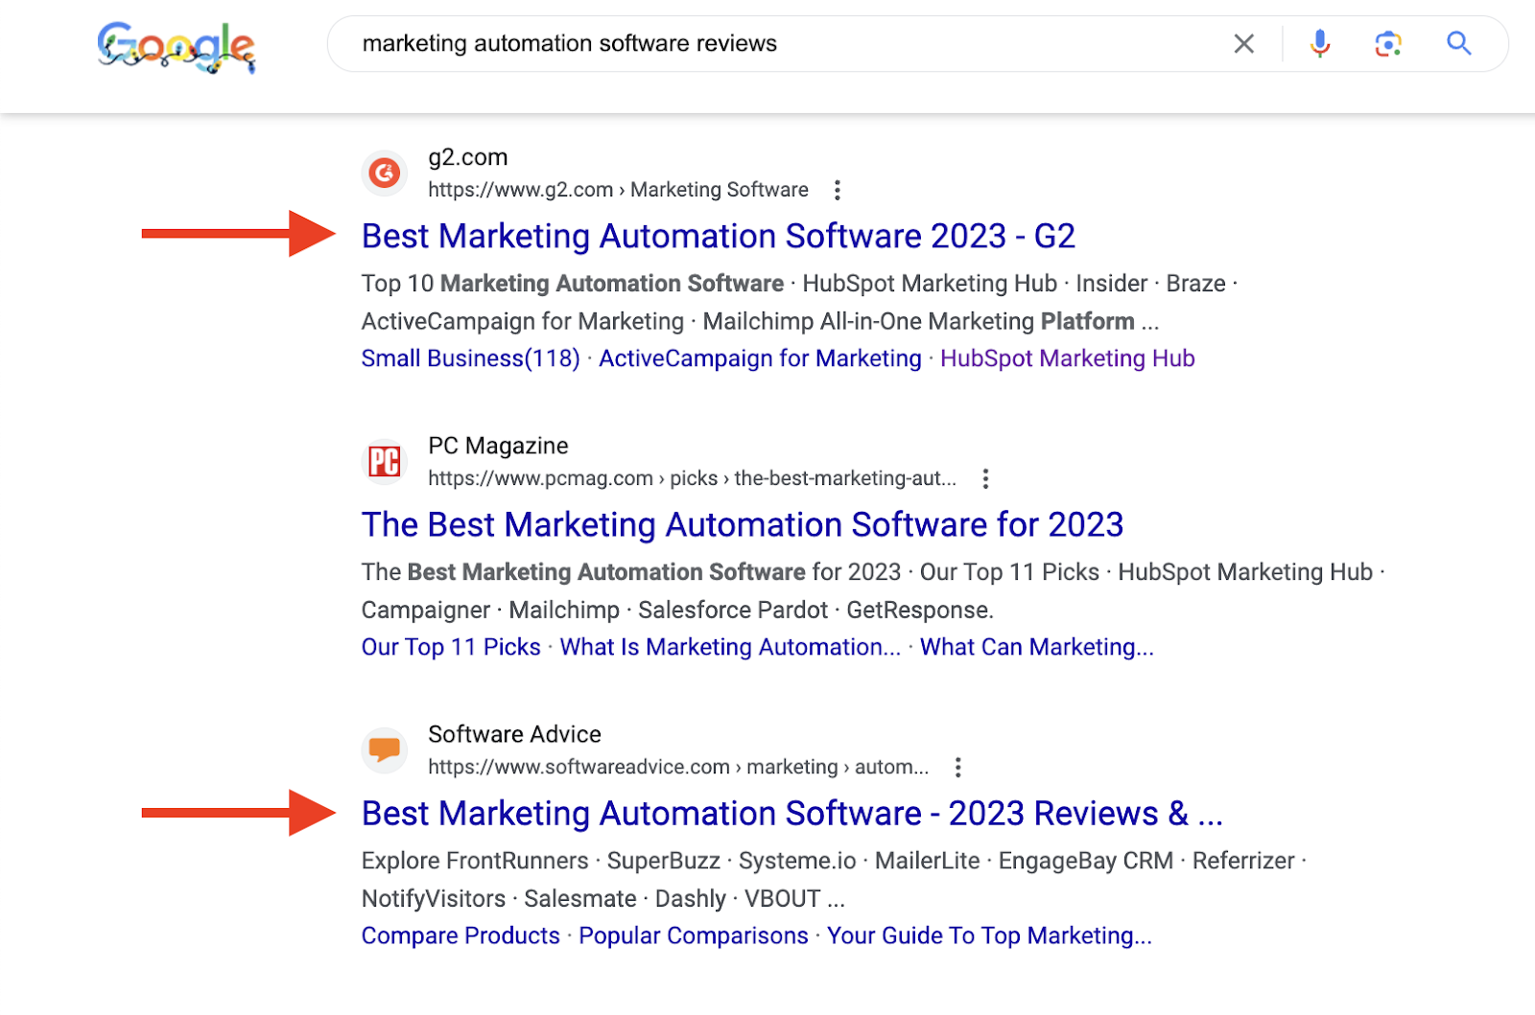Open the Our Top 11 Picks sitelink
This screenshot has width=1535, height=1015.
(x=451, y=647)
